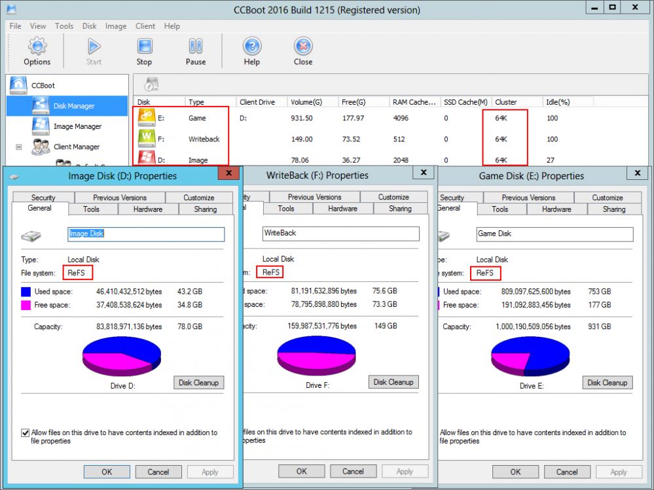Click the 73.52 free space cell

click(x=351, y=139)
